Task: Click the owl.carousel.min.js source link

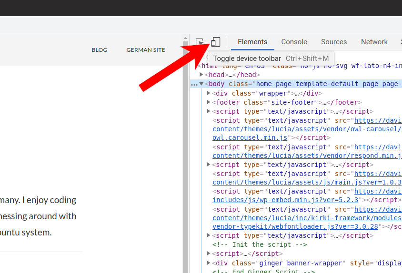Action: tap(250, 138)
